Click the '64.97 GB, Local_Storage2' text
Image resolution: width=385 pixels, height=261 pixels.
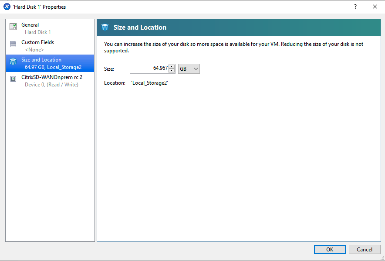tap(53, 67)
